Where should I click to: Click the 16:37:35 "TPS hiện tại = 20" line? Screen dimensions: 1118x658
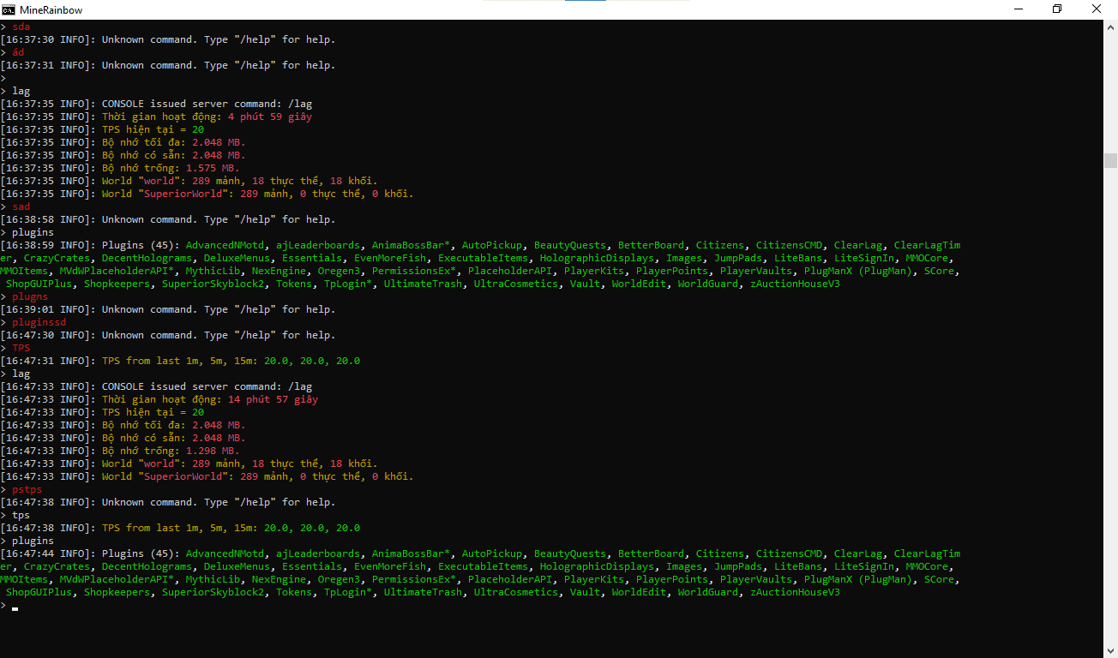(102, 129)
